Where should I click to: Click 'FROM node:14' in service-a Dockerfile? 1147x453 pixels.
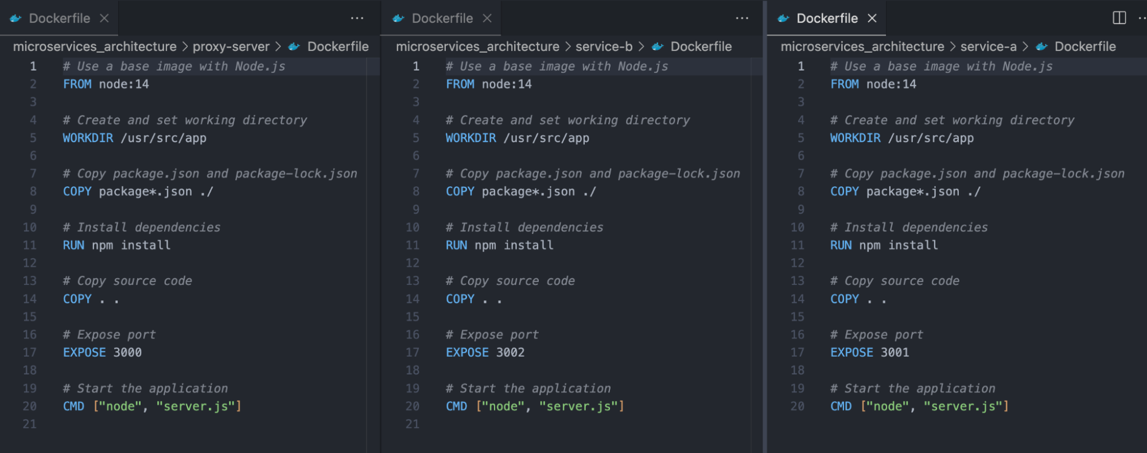tap(873, 84)
